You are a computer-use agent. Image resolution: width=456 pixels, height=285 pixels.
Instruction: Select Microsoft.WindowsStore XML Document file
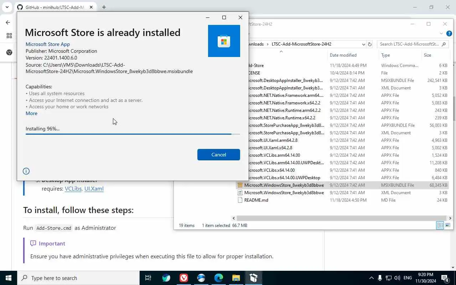coord(284,193)
